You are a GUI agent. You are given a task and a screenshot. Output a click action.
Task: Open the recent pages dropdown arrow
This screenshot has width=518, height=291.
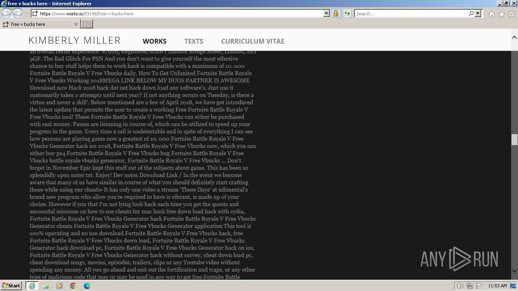(x=26, y=14)
